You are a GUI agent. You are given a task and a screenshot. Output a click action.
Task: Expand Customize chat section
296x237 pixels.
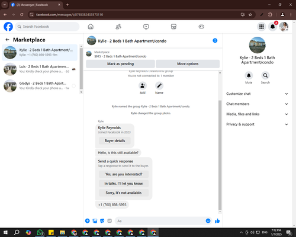tap(257, 94)
